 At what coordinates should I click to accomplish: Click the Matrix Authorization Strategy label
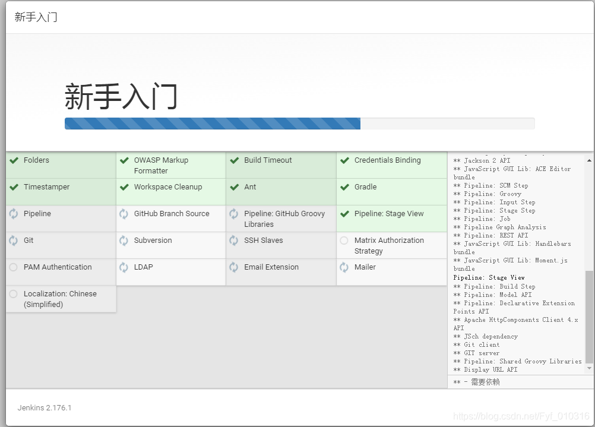click(x=389, y=246)
